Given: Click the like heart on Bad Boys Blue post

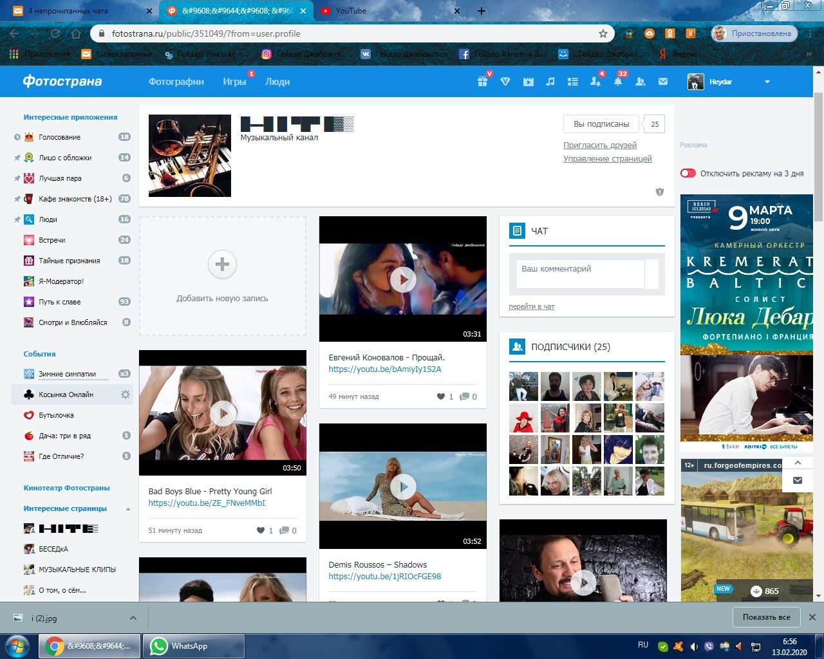Looking at the screenshot, I should coord(261,530).
